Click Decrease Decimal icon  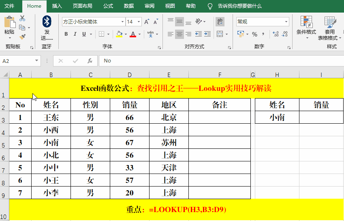(x=284, y=34)
